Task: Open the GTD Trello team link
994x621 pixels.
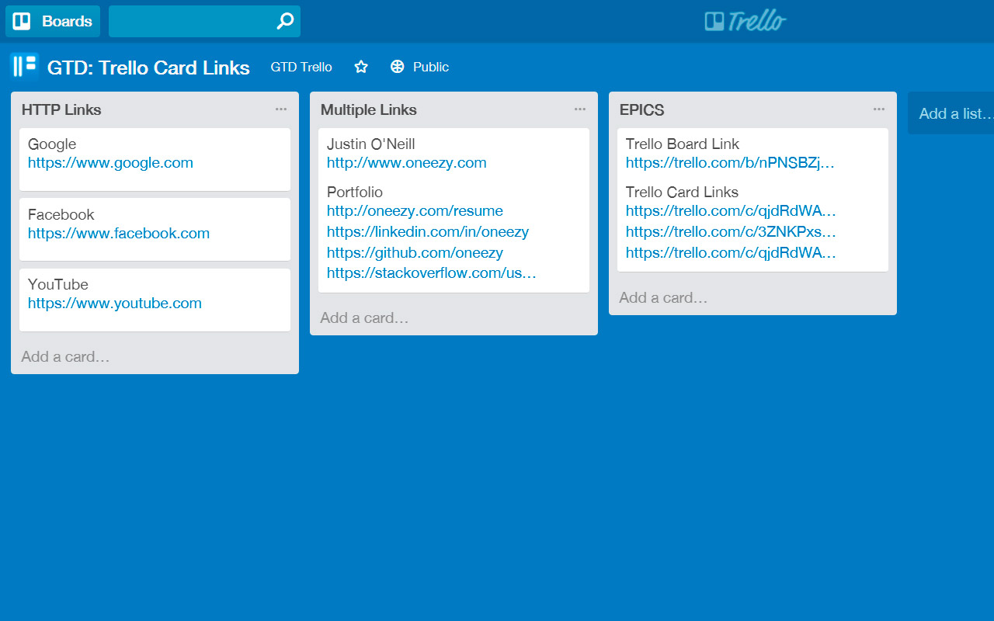Action: pos(301,67)
